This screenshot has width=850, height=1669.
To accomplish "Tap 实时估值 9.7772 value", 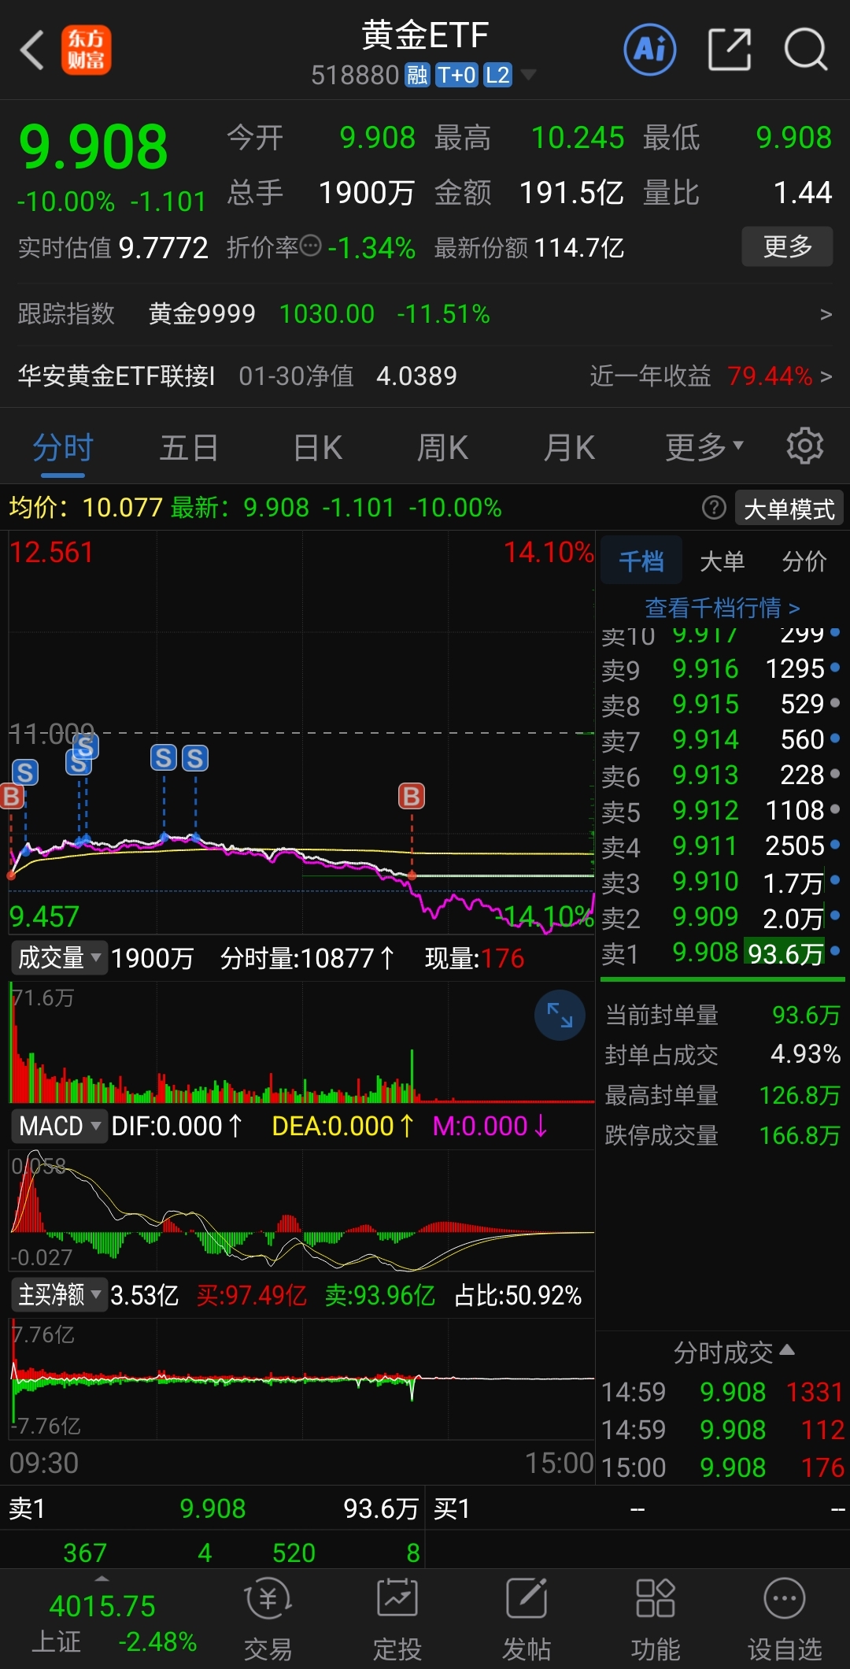I will pos(163,248).
